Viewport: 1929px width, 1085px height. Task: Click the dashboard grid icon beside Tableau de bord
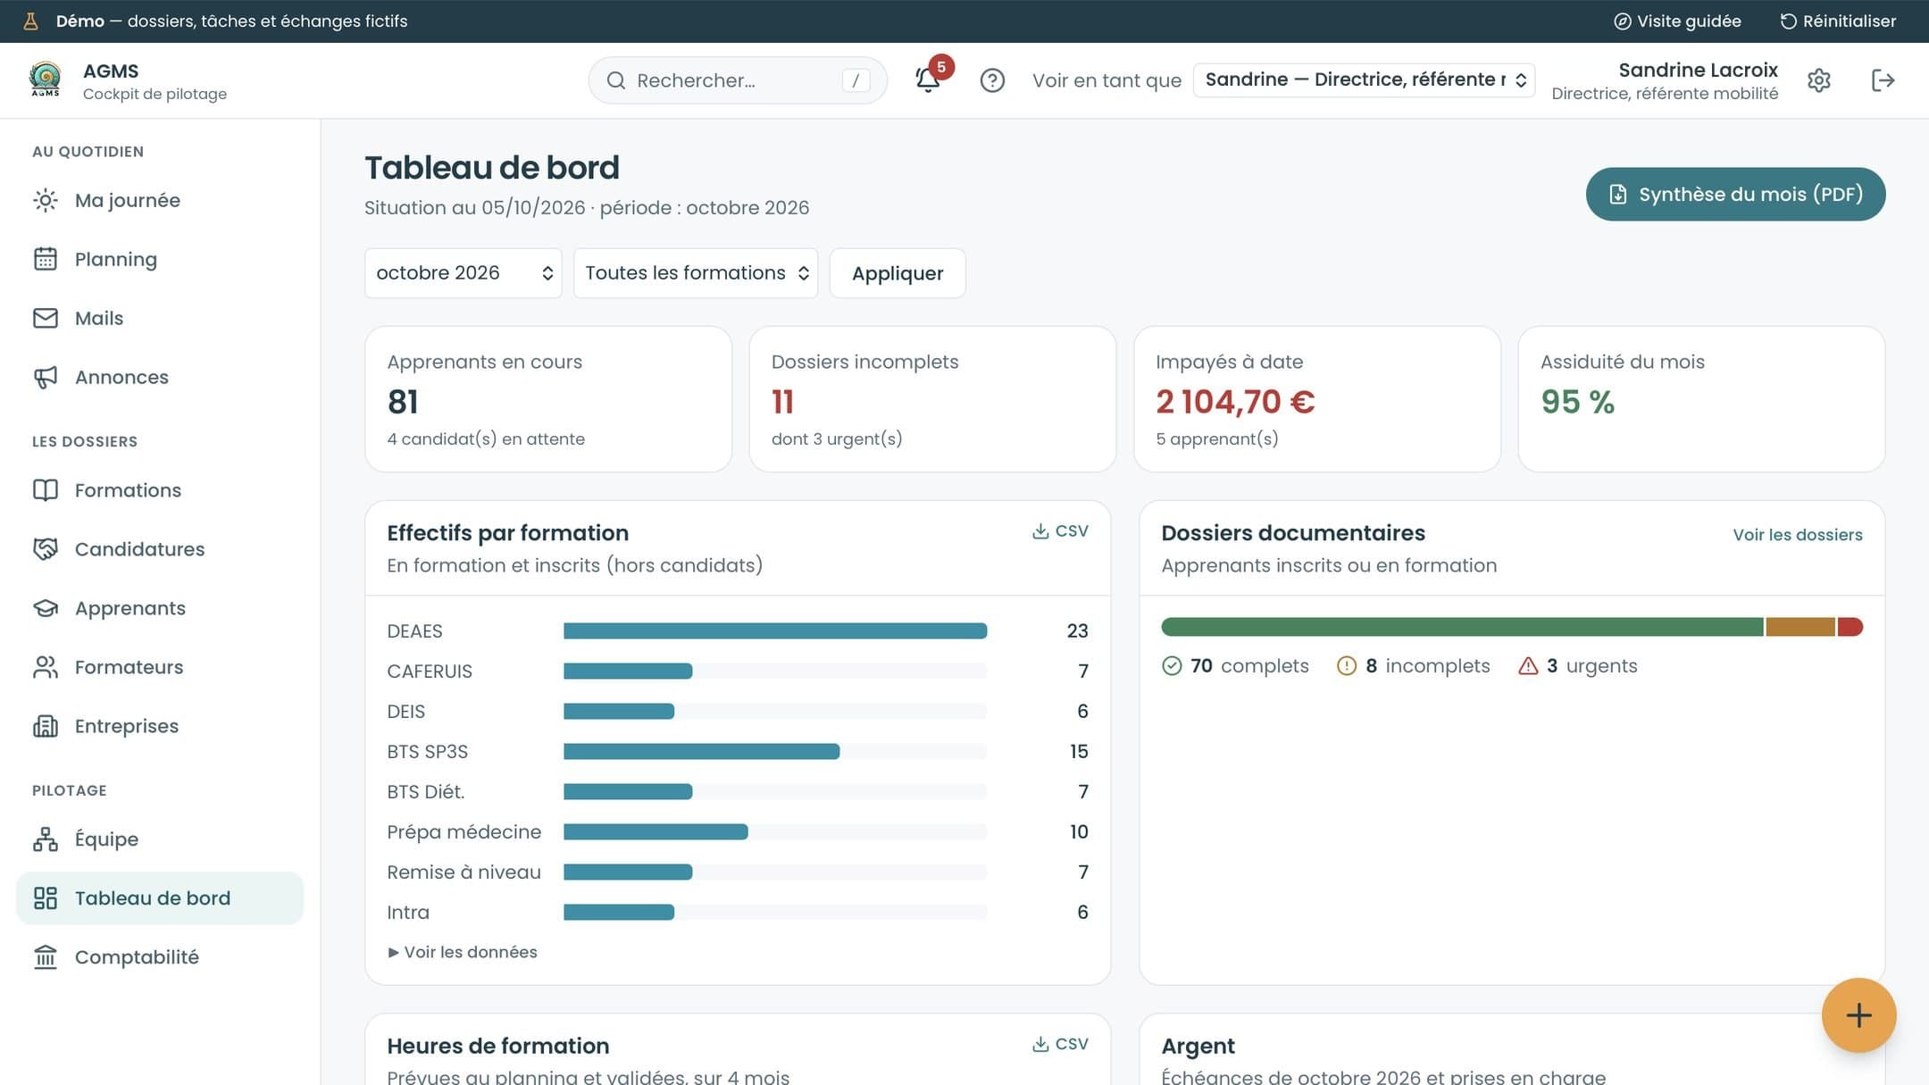tap(46, 898)
